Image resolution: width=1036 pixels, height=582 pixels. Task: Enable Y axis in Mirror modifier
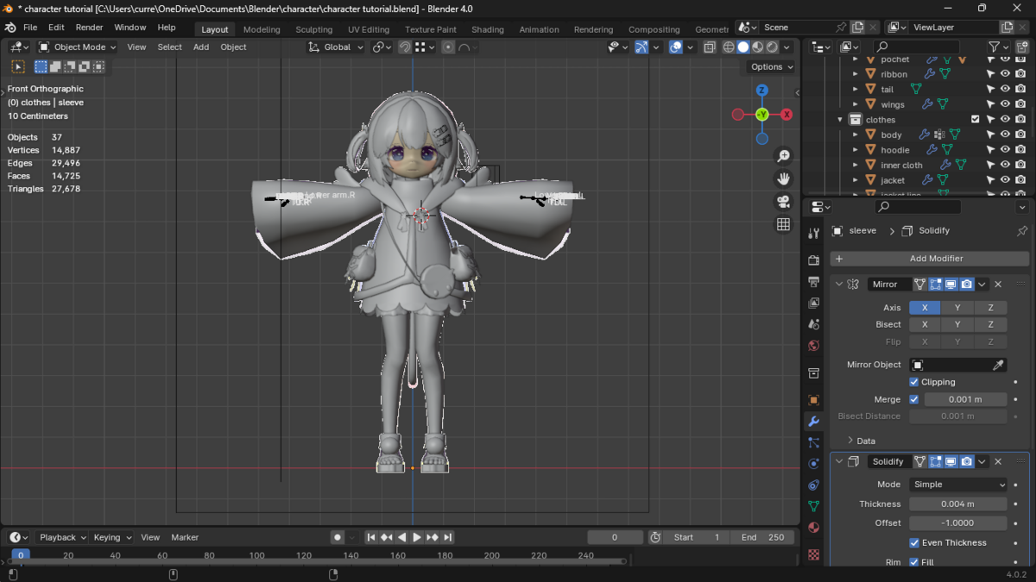coord(957,308)
